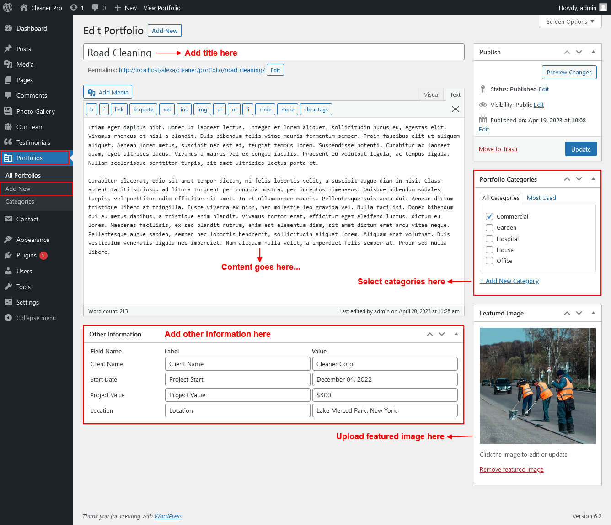611x525 pixels.
Task: Move the Portfolio Categories box down
Action: [x=579, y=179]
